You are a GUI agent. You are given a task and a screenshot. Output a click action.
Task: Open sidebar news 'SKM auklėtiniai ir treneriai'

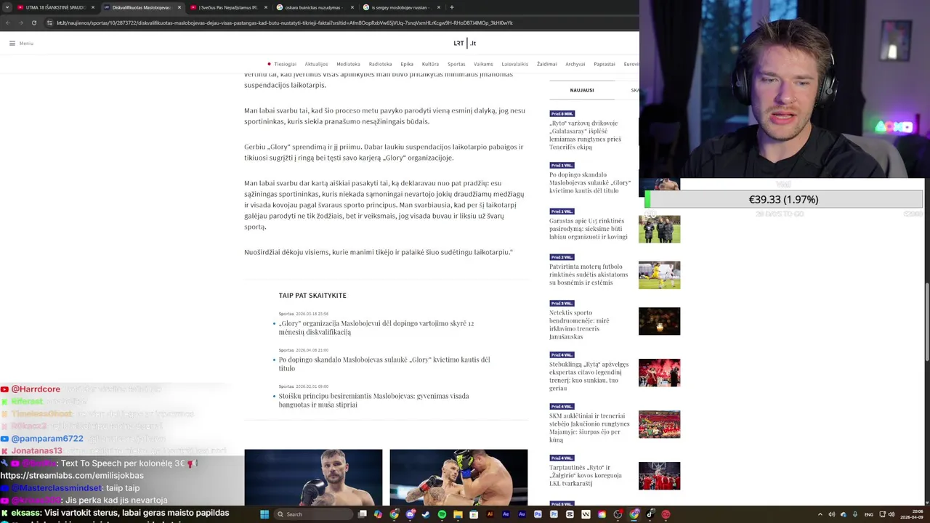click(589, 428)
